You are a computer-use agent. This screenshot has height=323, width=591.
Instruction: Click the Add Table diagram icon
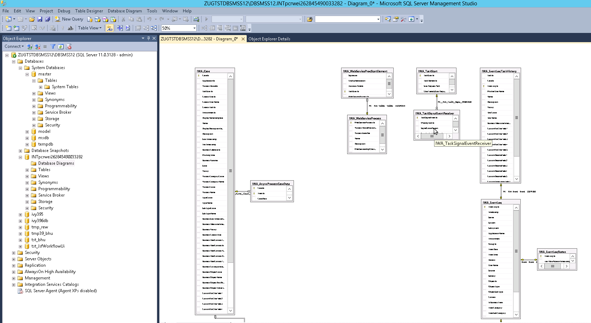(16, 28)
